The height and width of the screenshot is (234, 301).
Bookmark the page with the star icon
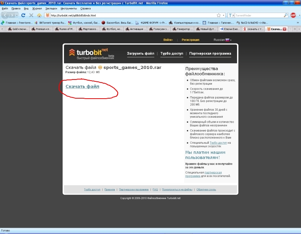point(219,15)
